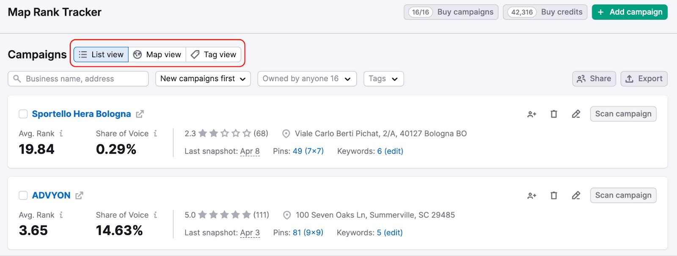Image resolution: width=677 pixels, height=256 pixels.
Task: Show Avg. Rank info for Sportello Hera
Action: (61, 133)
